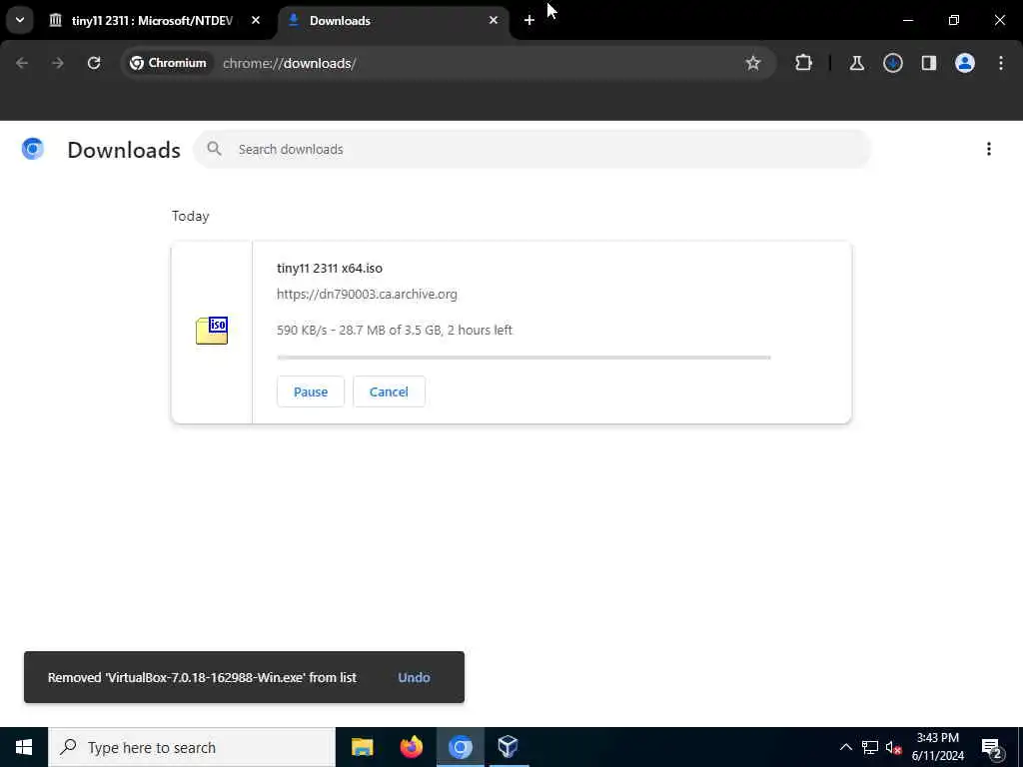Close the Downloads tab
The height and width of the screenshot is (767, 1023).
pos(494,20)
